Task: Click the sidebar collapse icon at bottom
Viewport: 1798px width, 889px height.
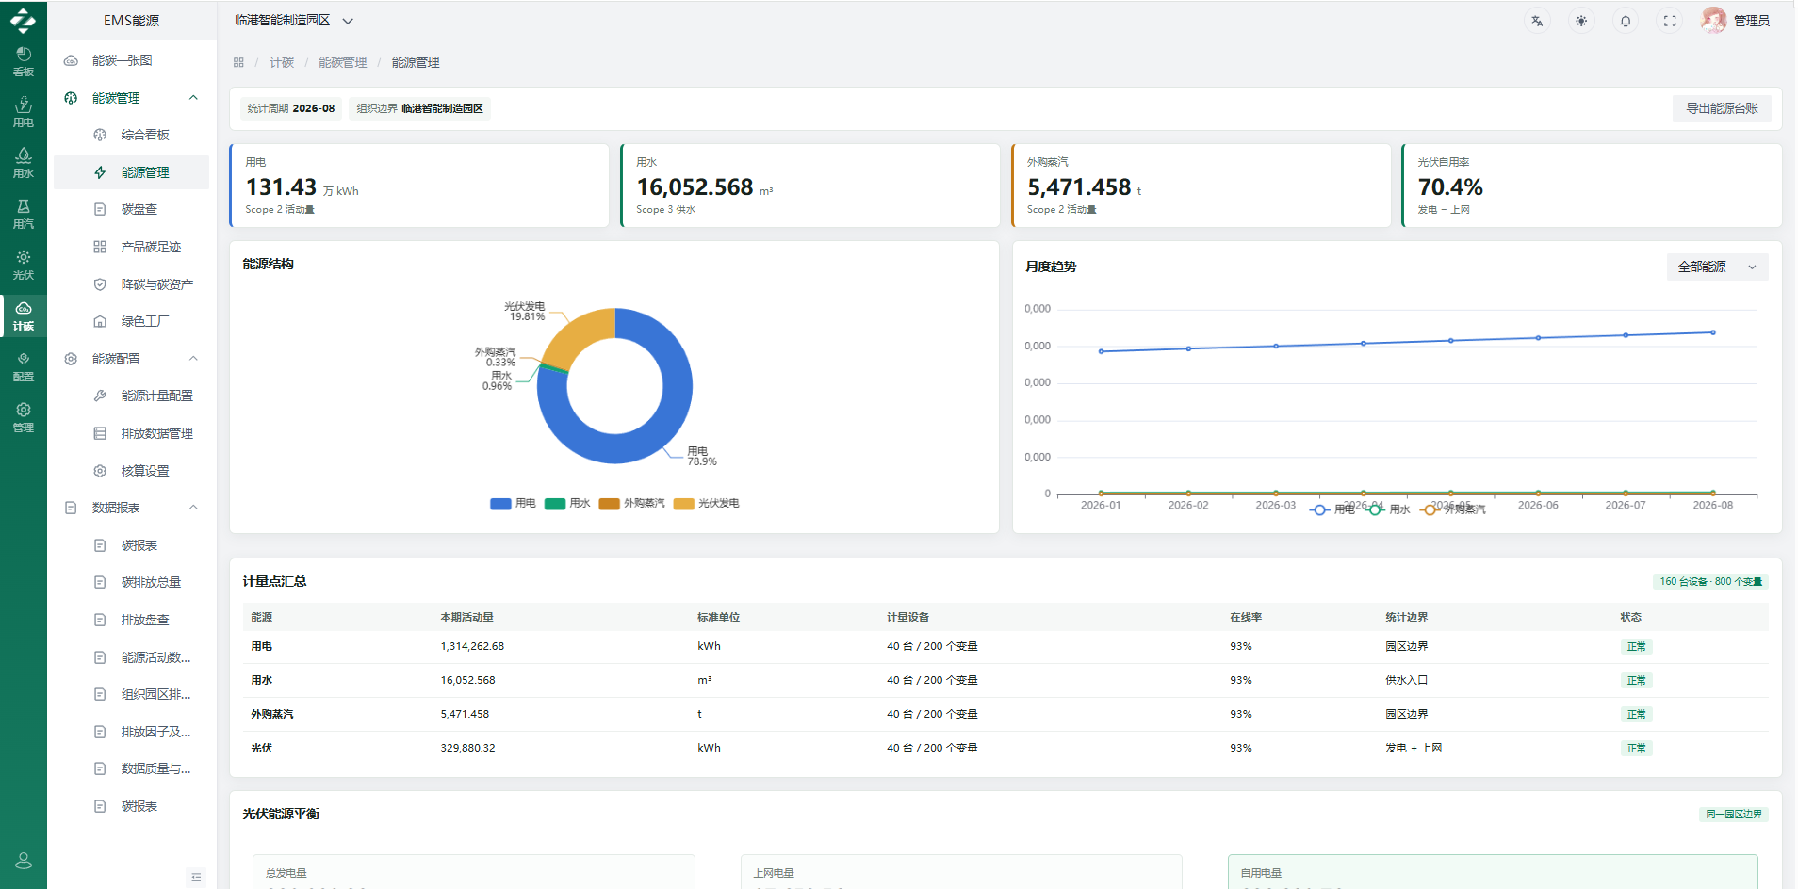Action: click(x=196, y=877)
